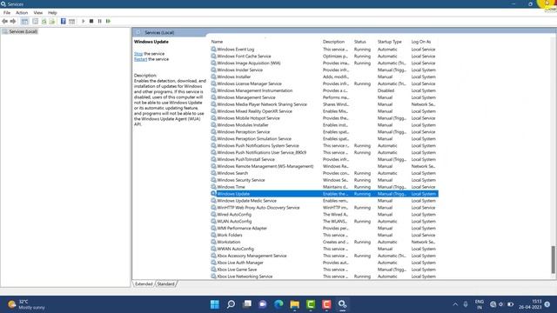This screenshot has height=313, width=557.
Task: Click the Stop Service square icon
Action: tap(91, 21)
